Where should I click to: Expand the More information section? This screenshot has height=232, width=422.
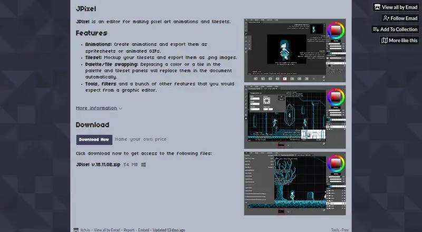click(x=99, y=108)
